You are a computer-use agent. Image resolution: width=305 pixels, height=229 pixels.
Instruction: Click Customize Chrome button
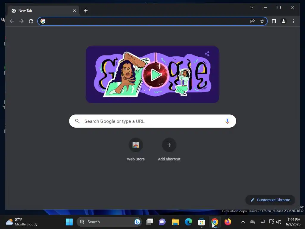tap(270, 200)
